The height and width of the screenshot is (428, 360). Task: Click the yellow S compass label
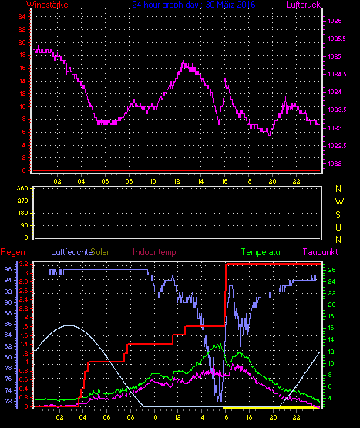pyautogui.click(x=338, y=215)
